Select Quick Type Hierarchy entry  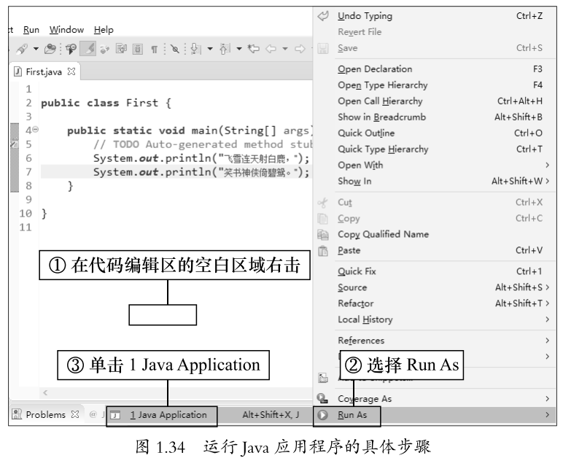coord(434,149)
